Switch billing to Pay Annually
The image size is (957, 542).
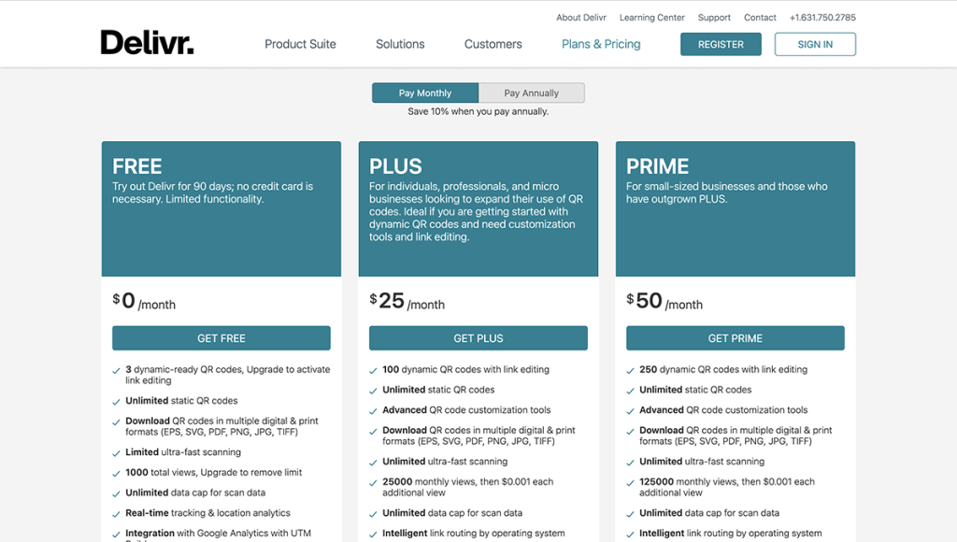coord(531,93)
